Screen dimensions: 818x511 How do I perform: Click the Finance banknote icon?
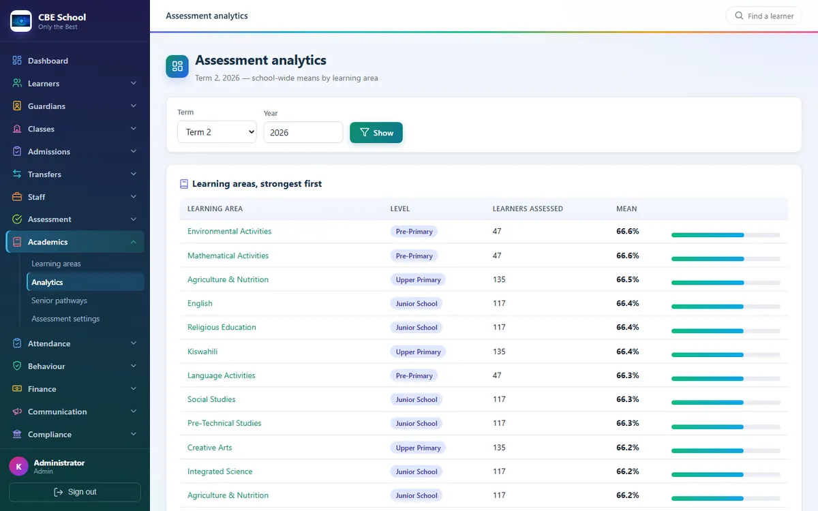(x=17, y=389)
